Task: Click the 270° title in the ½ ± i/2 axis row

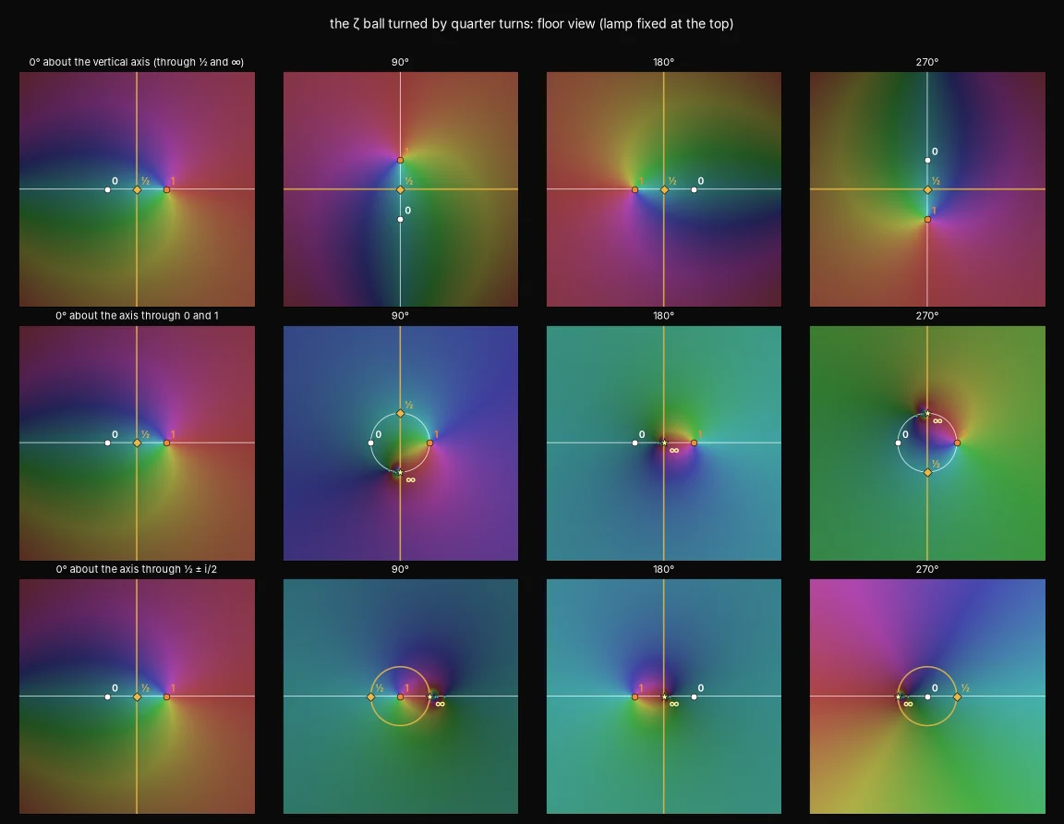Action: coord(927,569)
